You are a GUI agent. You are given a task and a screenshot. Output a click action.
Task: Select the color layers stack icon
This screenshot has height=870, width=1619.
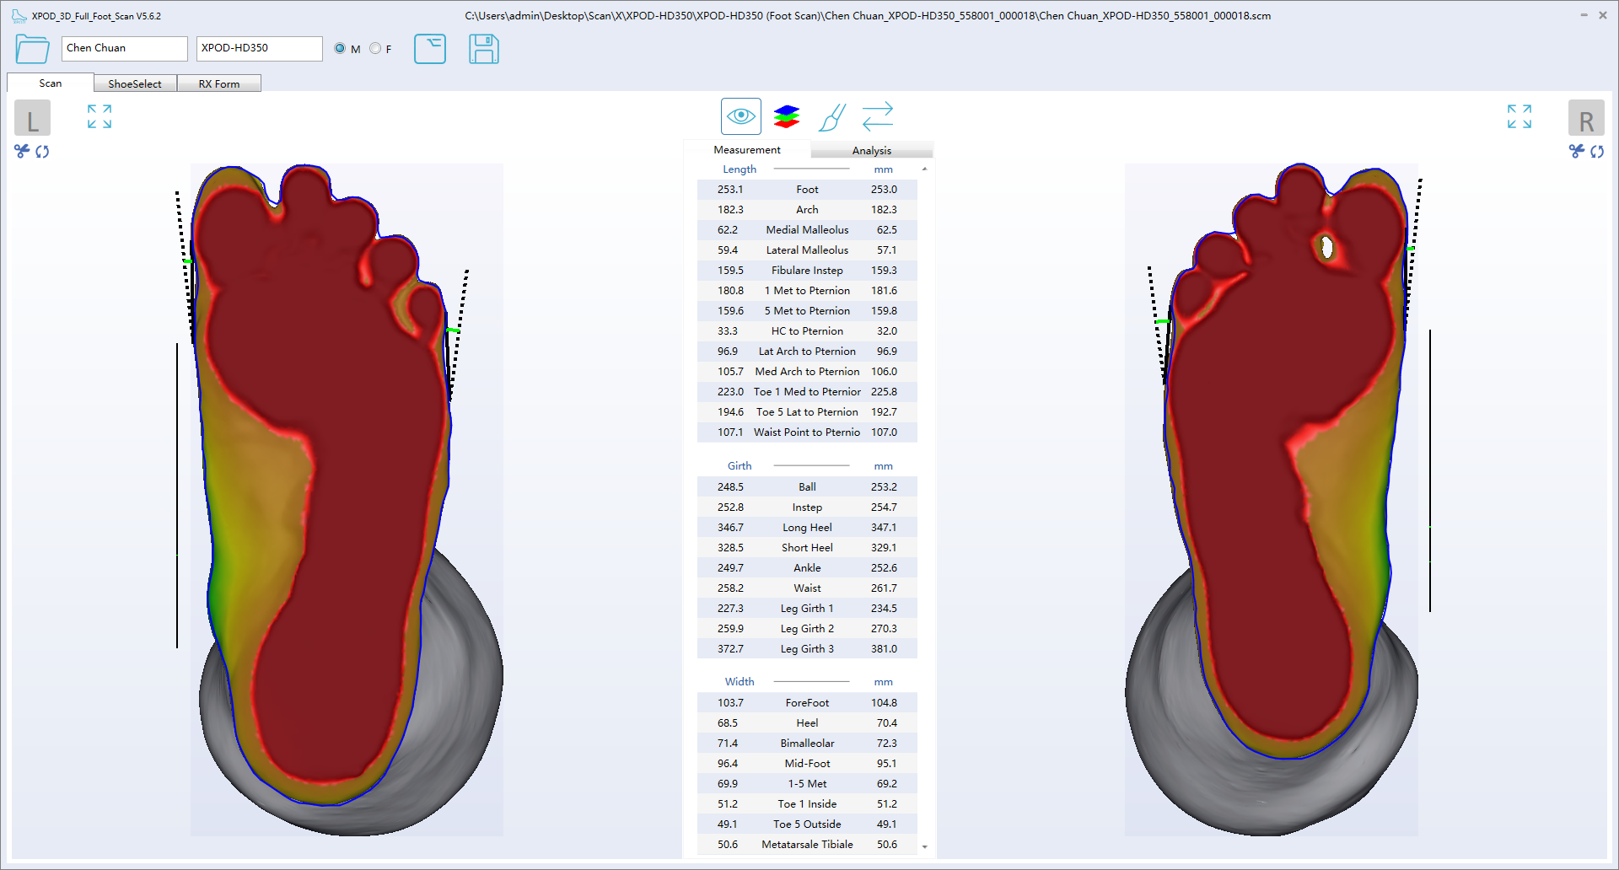(x=786, y=116)
